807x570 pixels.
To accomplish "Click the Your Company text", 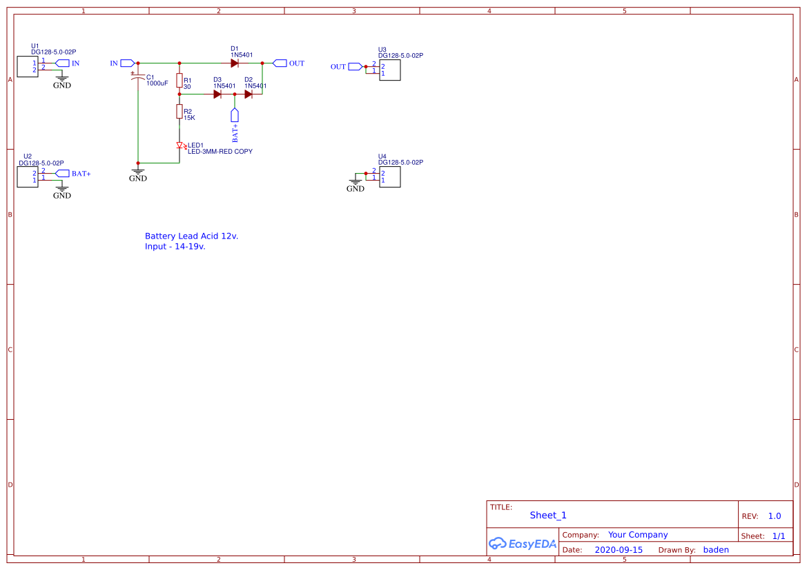I will 637,534.
